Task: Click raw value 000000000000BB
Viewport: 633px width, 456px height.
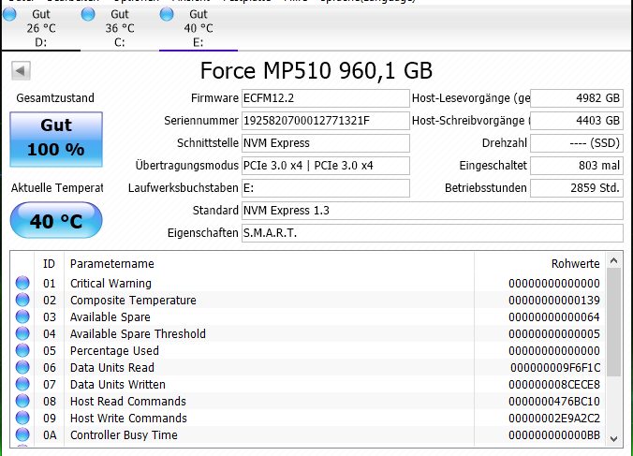Action: click(554, 435)
